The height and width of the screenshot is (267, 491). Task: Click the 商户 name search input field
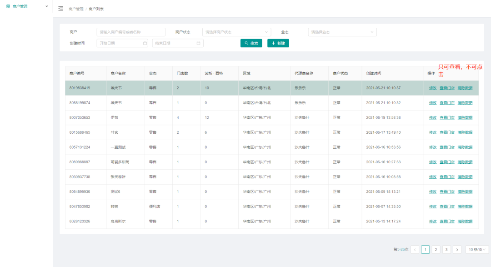pos(131,32)
